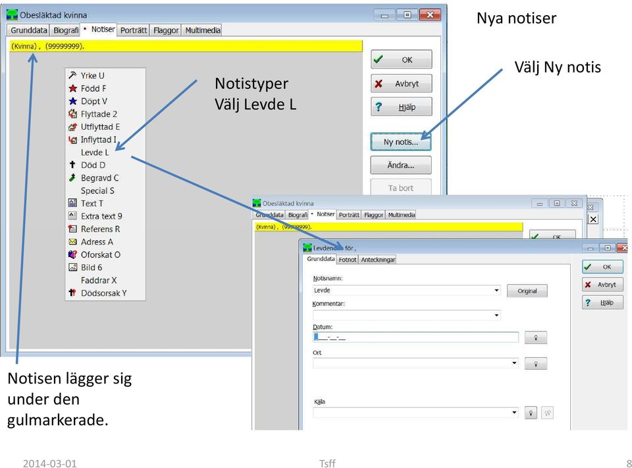Click the Ta bort button
This screenshot has height=468, width=632.
(x=401, y=188)
